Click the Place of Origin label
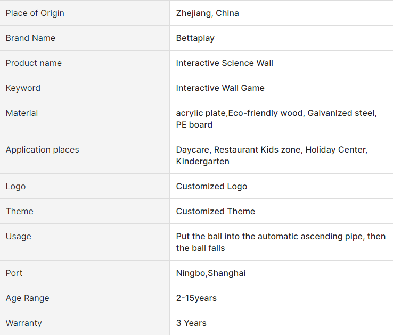This screenshot has height=336, width=393. point(35,13)
